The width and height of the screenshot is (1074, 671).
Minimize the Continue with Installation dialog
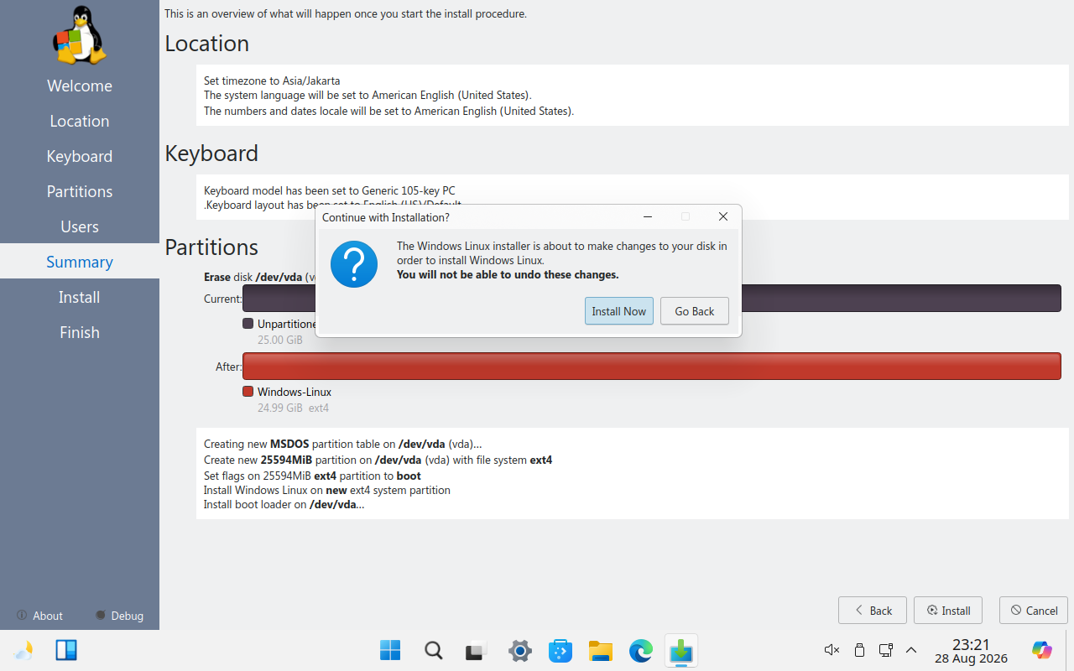(648, 216)
